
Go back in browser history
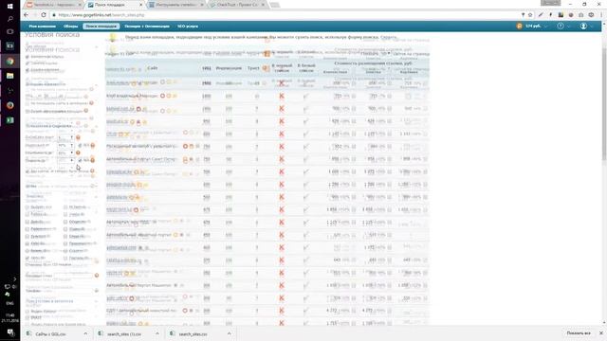(26, 15)
